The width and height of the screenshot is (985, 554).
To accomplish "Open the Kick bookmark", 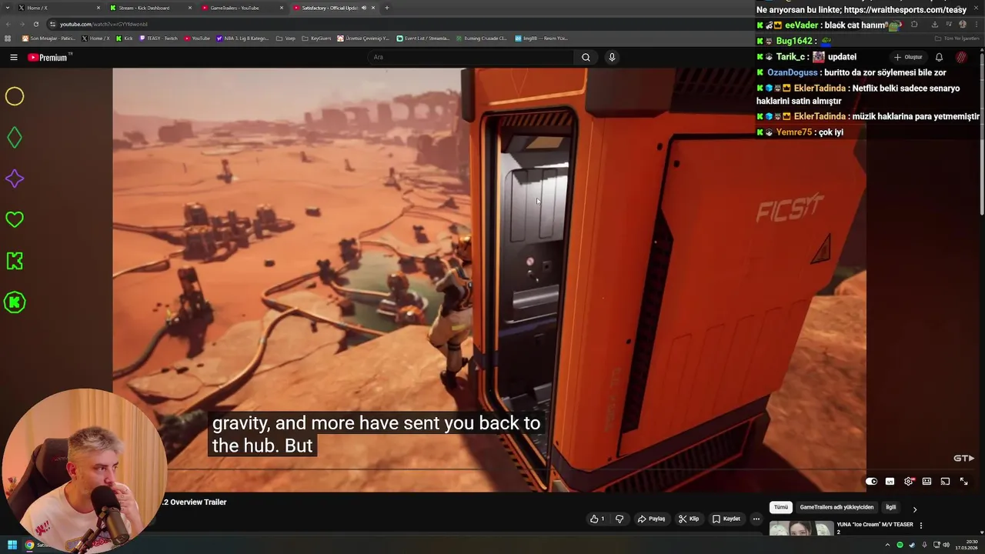I will point(125,38).
